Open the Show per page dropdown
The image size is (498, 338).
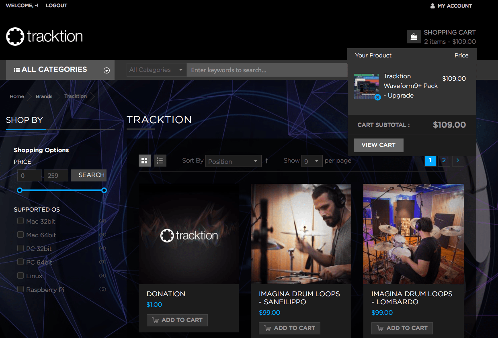pos(312,161)
